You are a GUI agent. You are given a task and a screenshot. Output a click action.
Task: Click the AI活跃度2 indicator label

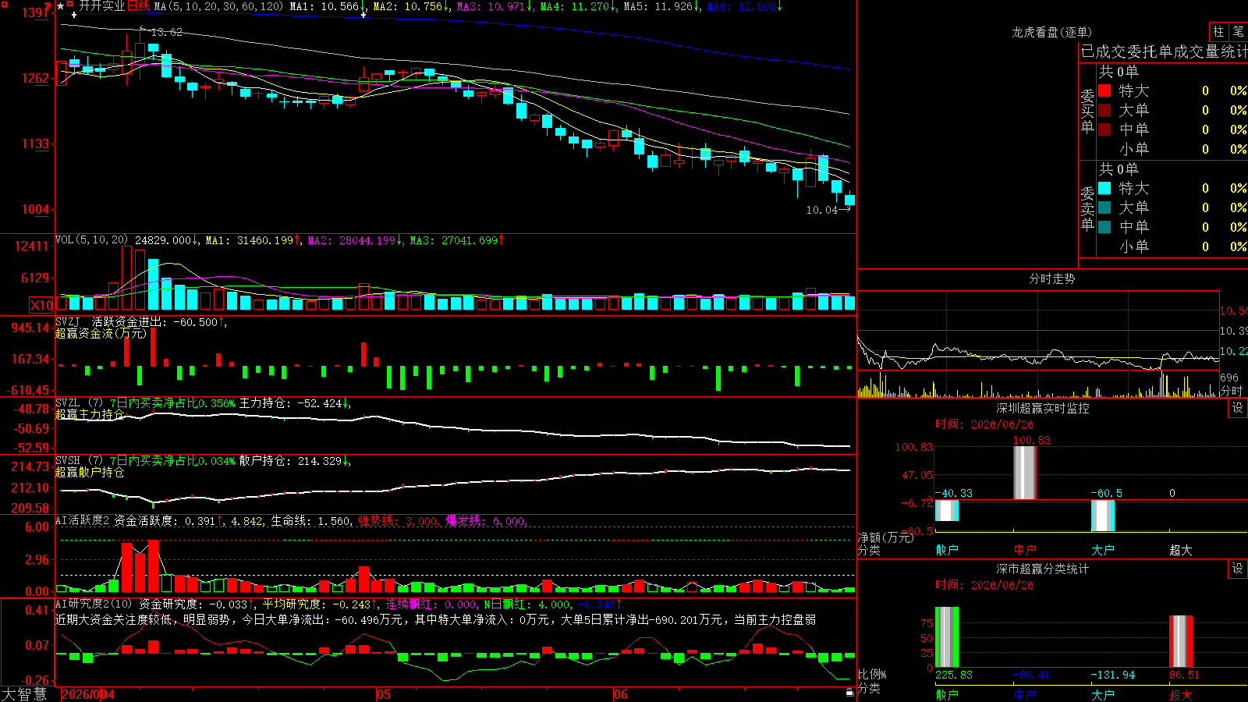pos(83,520)
